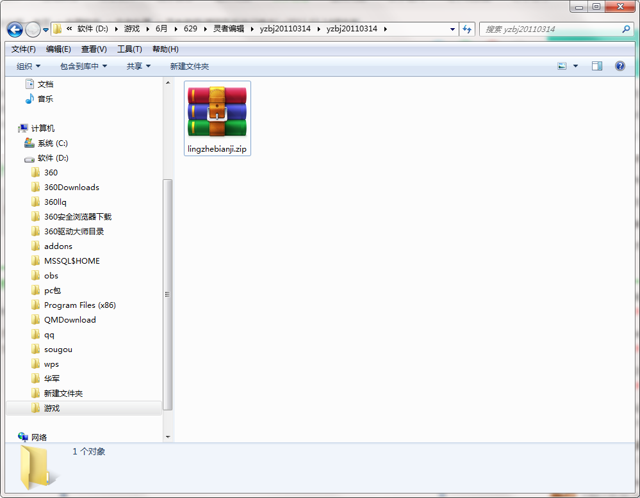Viewport: 640px width, 498px height.
Task: Open the recent locations history arrow
Action: (x=45, y=30)
